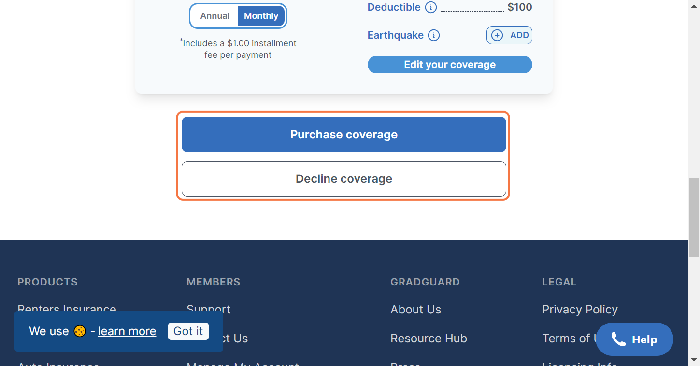This screenshot has height=366, width=700.
Task: Open the Renters Insurance link
Action: (x=67, y=309)
